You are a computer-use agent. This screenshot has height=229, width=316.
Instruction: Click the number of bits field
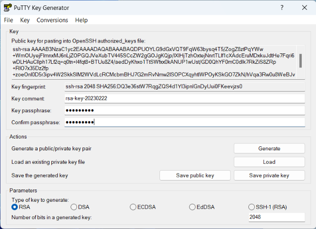coord(276,218)
